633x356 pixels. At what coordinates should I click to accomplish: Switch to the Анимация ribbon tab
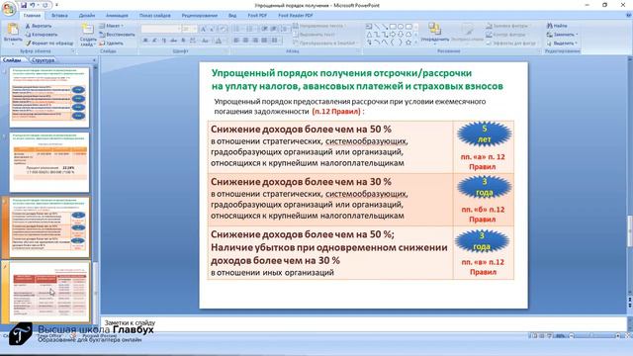coord(117,16)
